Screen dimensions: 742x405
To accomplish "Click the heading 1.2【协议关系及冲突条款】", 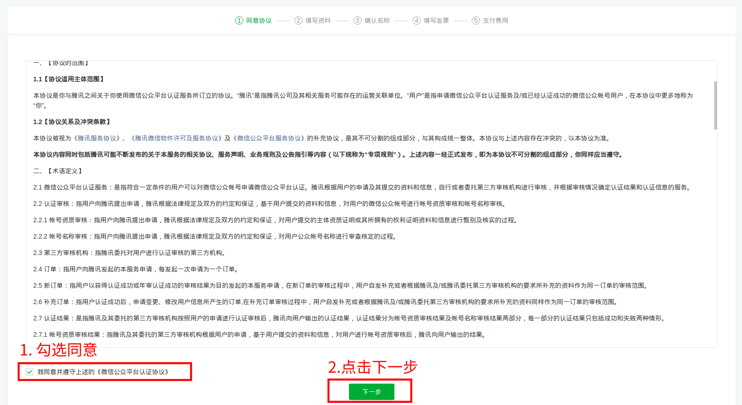I will [x=73, y=122].
